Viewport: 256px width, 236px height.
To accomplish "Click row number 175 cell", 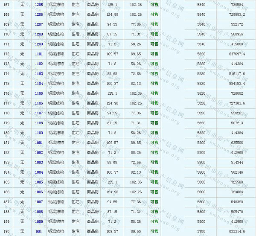I will (x=6, y=83).
